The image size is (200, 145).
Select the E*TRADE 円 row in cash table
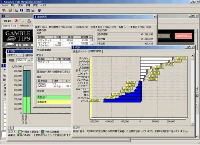(x=54, y=84)
